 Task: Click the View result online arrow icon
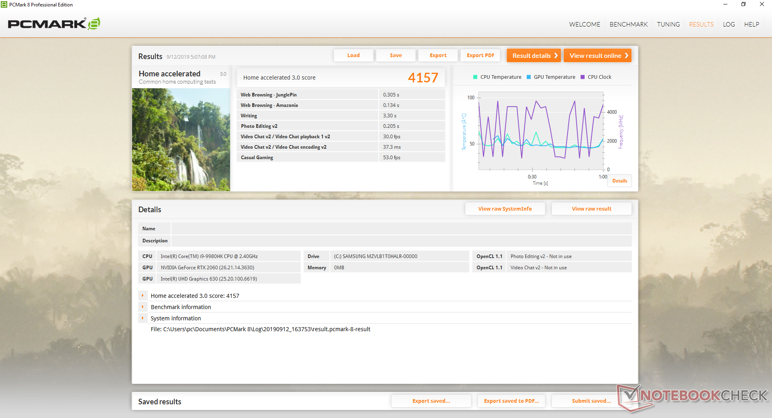626,55
